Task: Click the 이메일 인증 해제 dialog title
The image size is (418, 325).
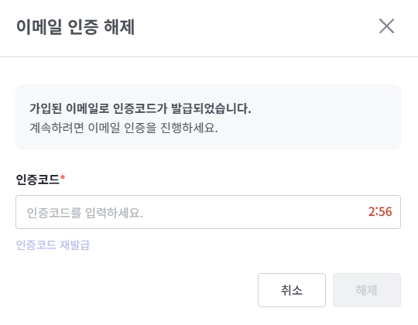Action: [x=75, y=26]
